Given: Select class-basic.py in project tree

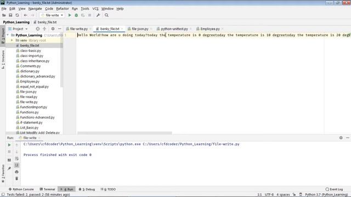Looking at the screenshot, I should click(31, 51).
